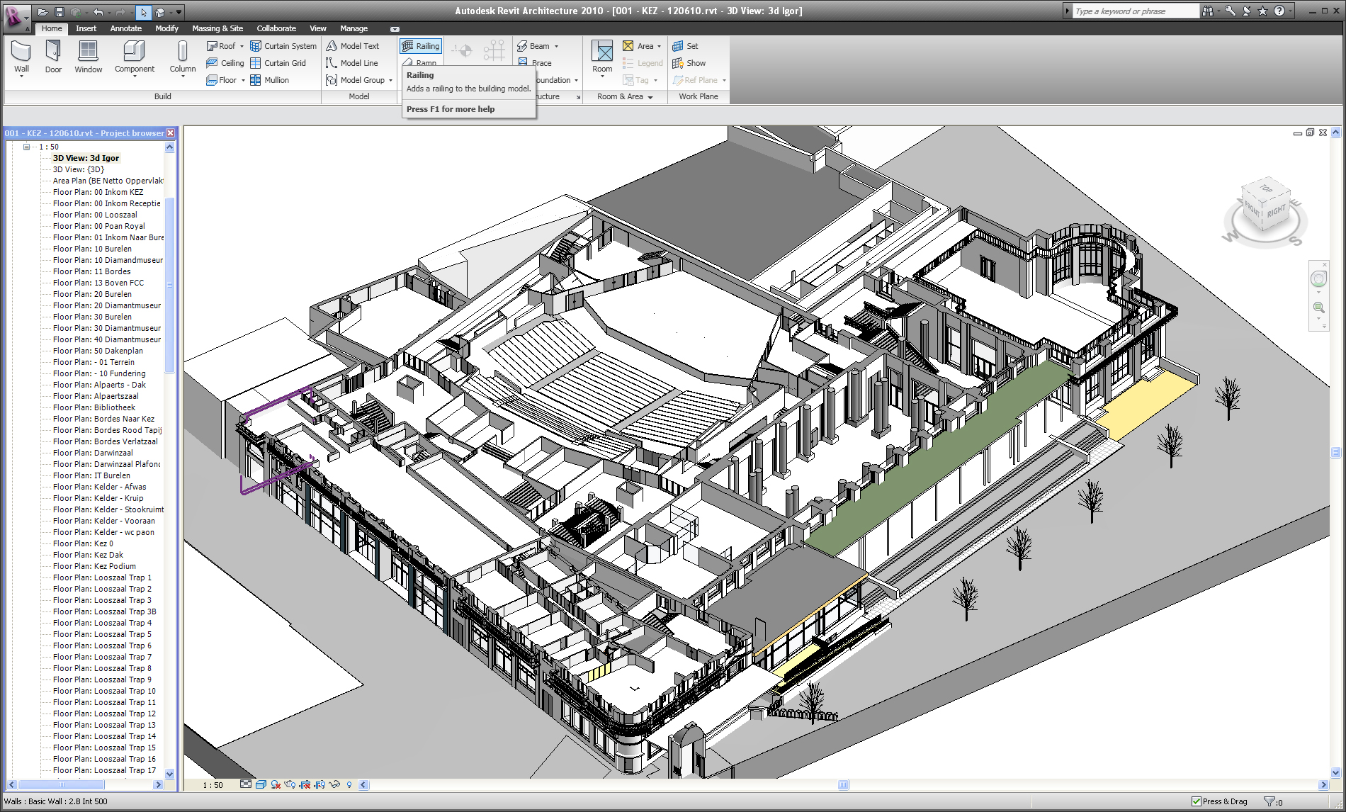Toggle the Detail Level icon in view control bar
This screenshot has height=812, width=1346.
(246, 784)
